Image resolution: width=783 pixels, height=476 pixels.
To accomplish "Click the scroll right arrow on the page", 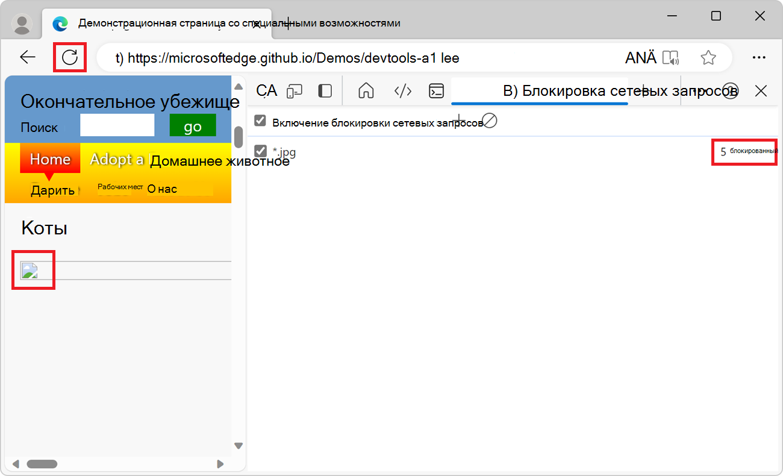I will (x=220, y=464).
